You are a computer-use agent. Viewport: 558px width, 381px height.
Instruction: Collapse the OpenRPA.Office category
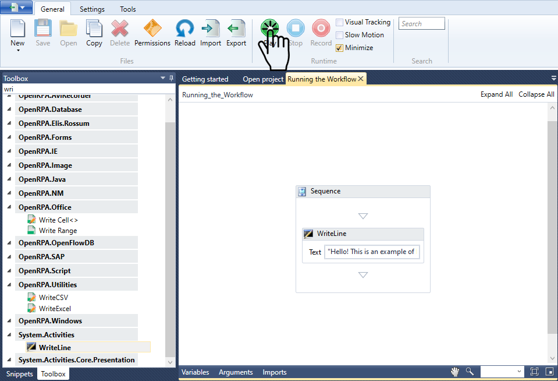pyautogui.click(x=9, y=207)
